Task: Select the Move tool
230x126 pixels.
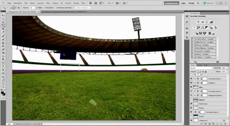Action: [x=3, y=15]
